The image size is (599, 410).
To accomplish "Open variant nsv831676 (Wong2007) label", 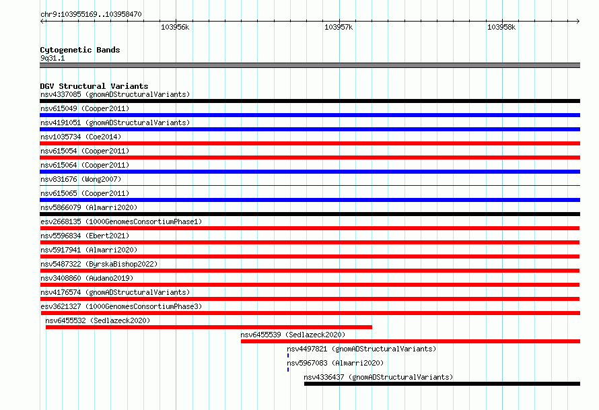I will (81, 179).
